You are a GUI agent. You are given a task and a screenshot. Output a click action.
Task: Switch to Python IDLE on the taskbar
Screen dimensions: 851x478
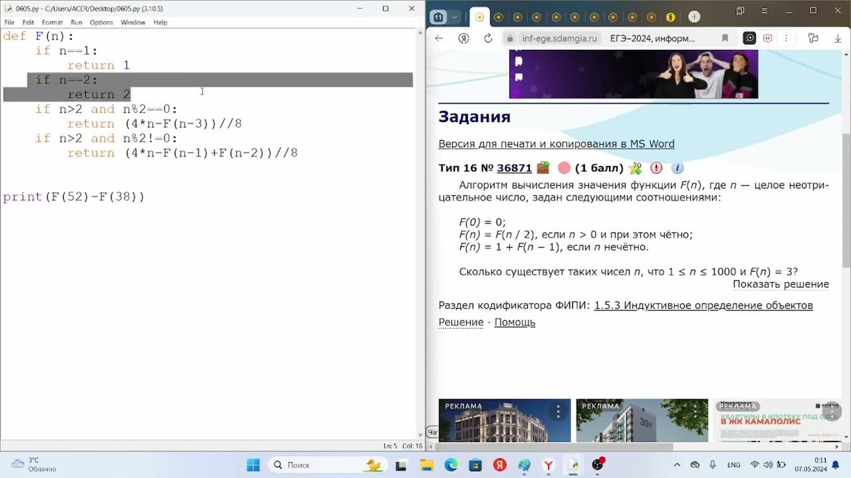click(x=573, y=465)
